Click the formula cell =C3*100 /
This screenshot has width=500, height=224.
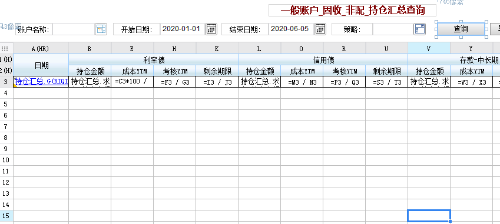coord(133,82)
